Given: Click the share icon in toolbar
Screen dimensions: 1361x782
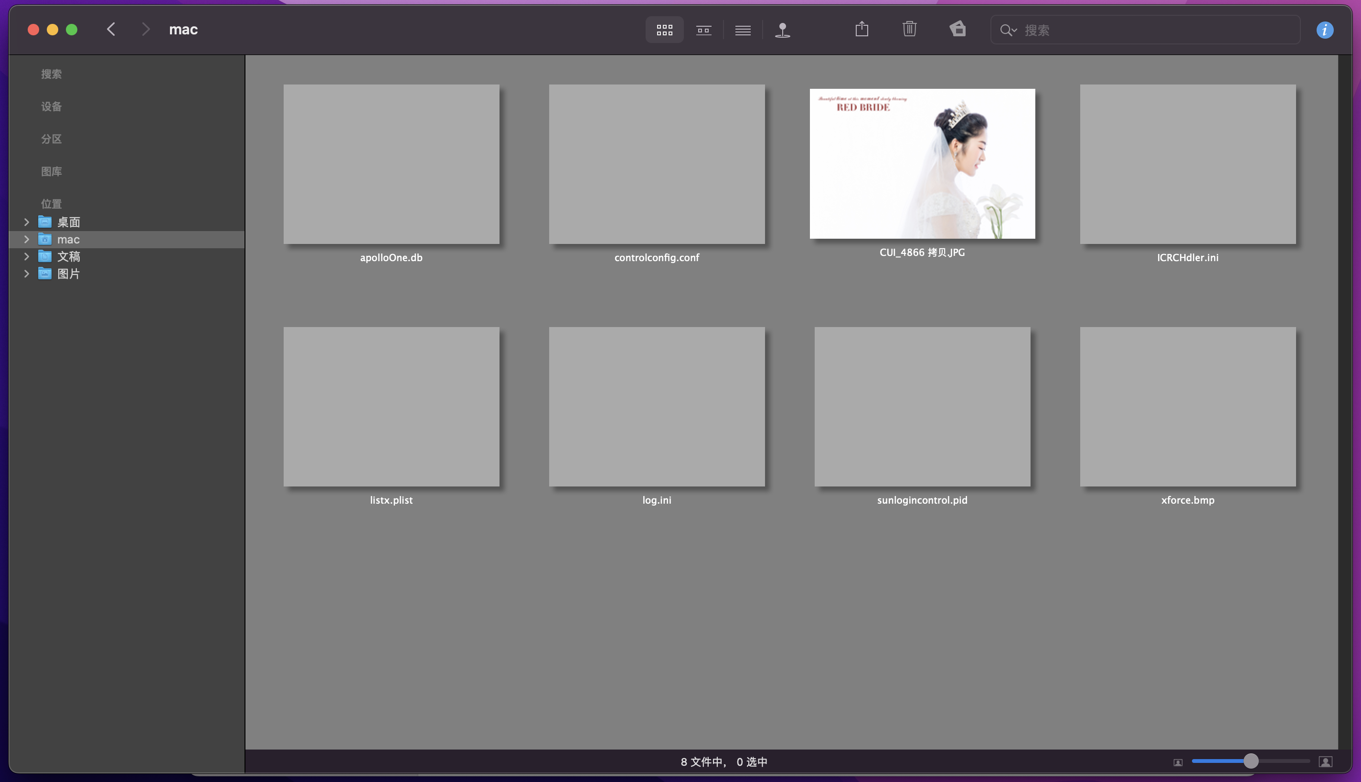Looking at the screenshot, I should coord(861,29).
